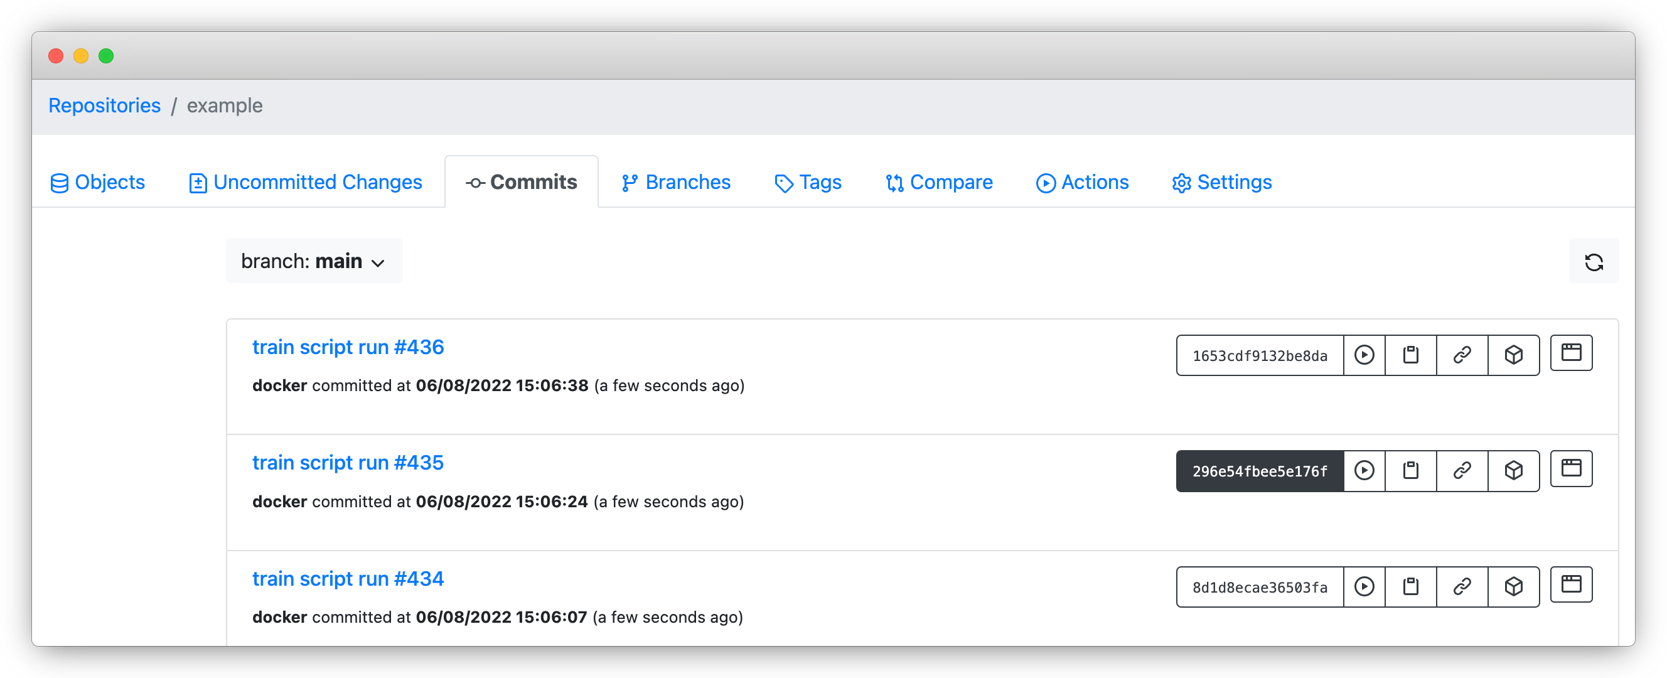Open the branch: main selector

313,261
